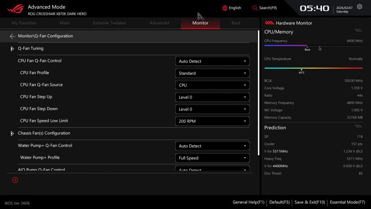Expand Chassis Fan(s) Configuration
Screen dimensions: 371x209
12,133
